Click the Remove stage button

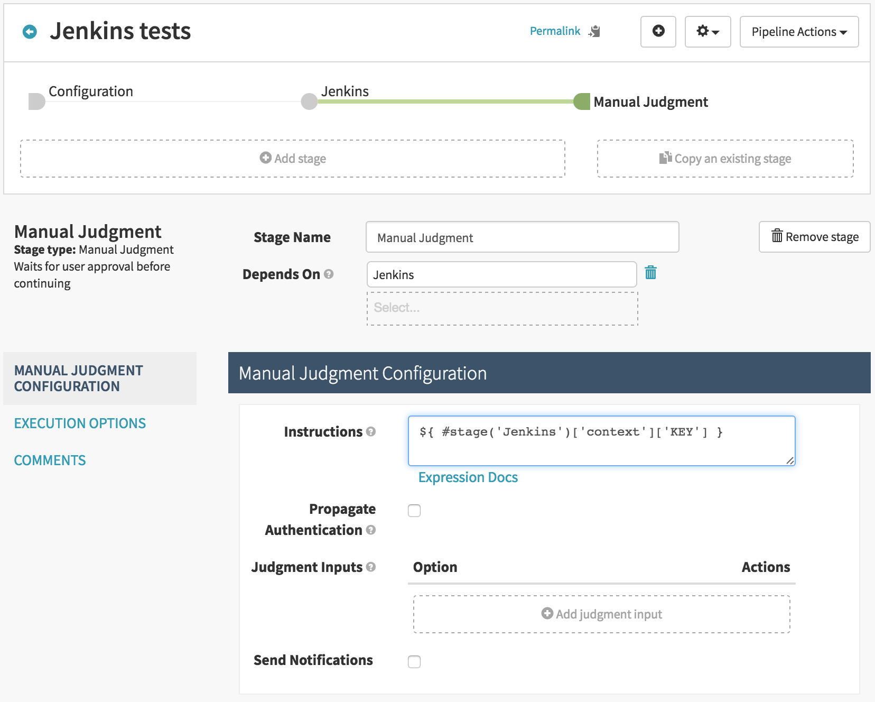click(x=814, y=237)
